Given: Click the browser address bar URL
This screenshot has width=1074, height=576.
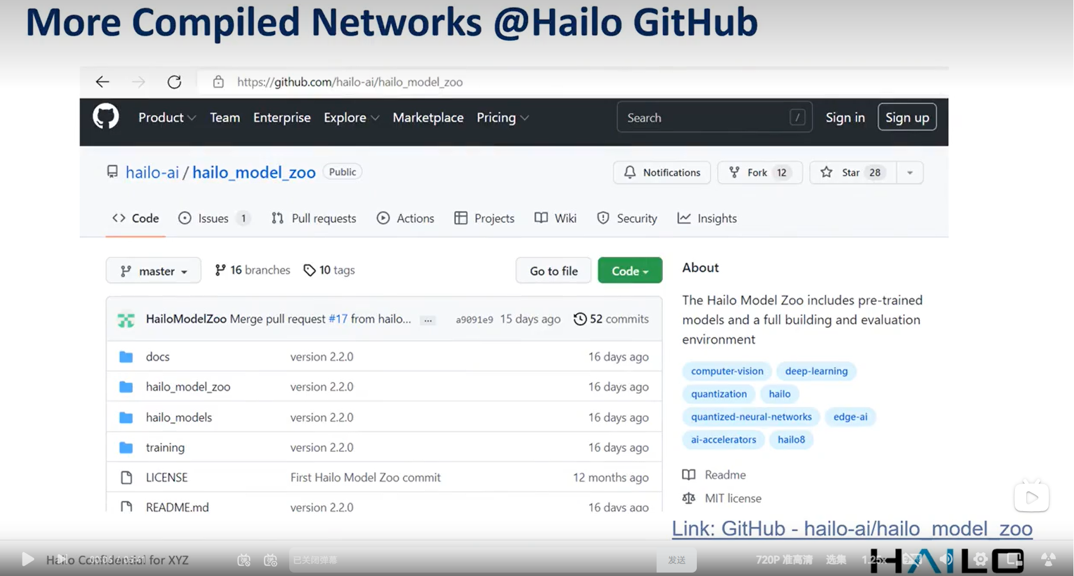Looking at the screenshot, I should (x=350, y=82).
